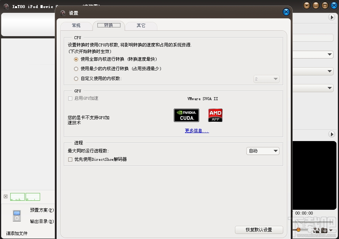Enable the DirectShow decoder preference checkbox
Image resolution: width=339 pixels, height=239 pixels.
[70, 159]
